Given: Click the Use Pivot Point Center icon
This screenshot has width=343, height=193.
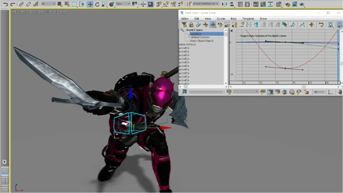Looking at the screenshot, I should (x=135, y=4).
